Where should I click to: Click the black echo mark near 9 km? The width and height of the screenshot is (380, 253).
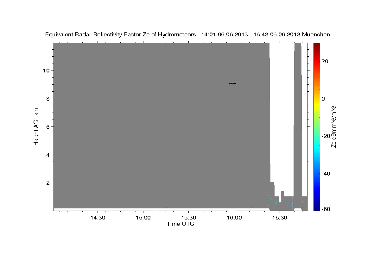(x=233, y=83)
